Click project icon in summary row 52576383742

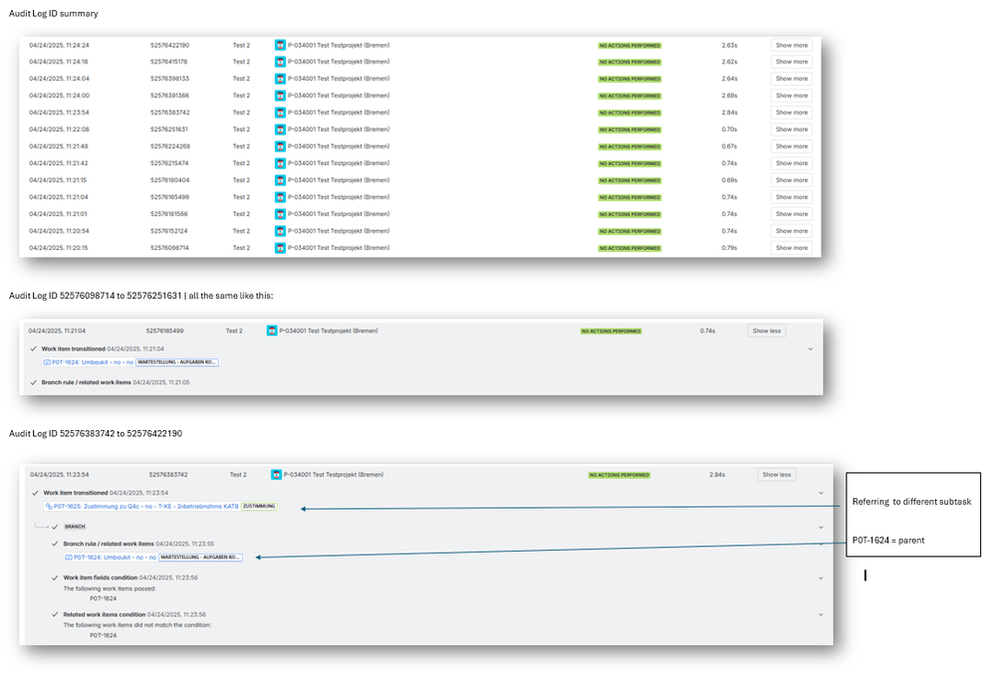pos(280,113)
